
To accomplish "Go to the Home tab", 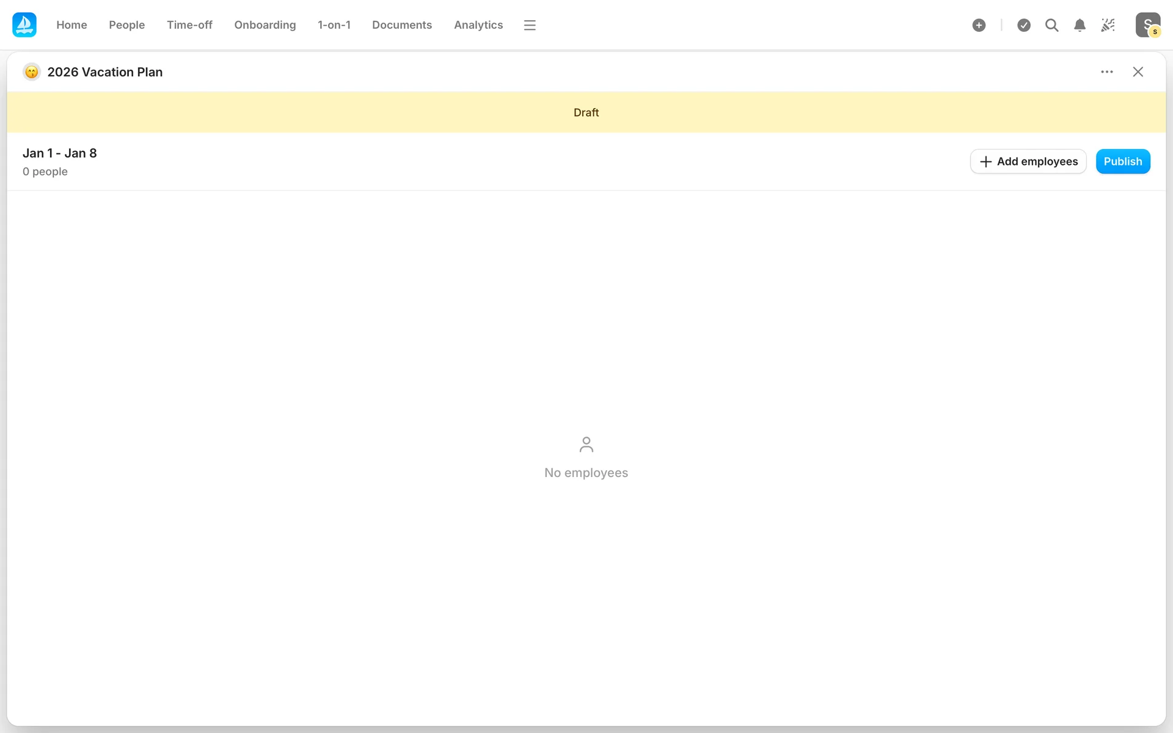I will pos(71,25).
